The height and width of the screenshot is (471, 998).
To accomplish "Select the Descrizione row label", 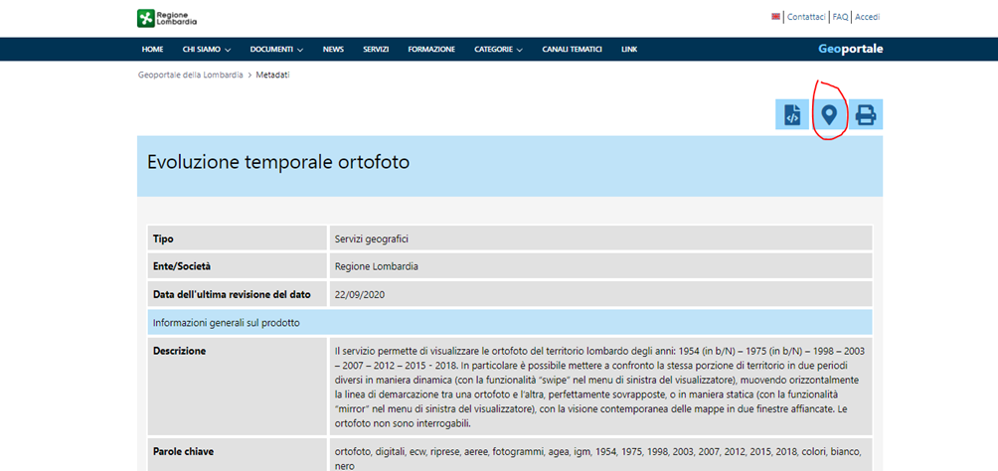I will [x=179, y=351].
